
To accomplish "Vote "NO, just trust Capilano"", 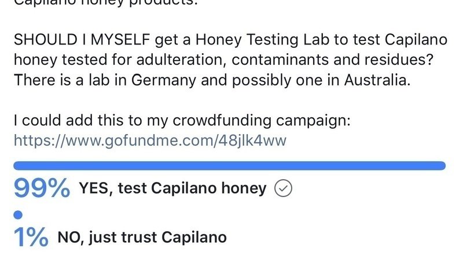I will 141,237.
